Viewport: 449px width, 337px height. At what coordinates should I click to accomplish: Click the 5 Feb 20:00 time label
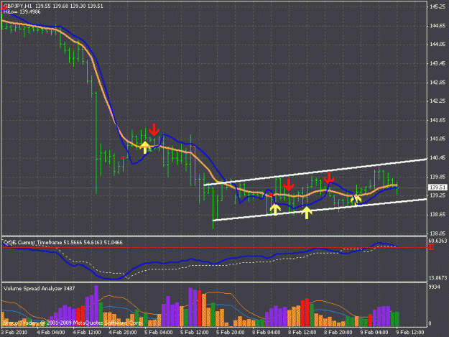tap(230, 332)
